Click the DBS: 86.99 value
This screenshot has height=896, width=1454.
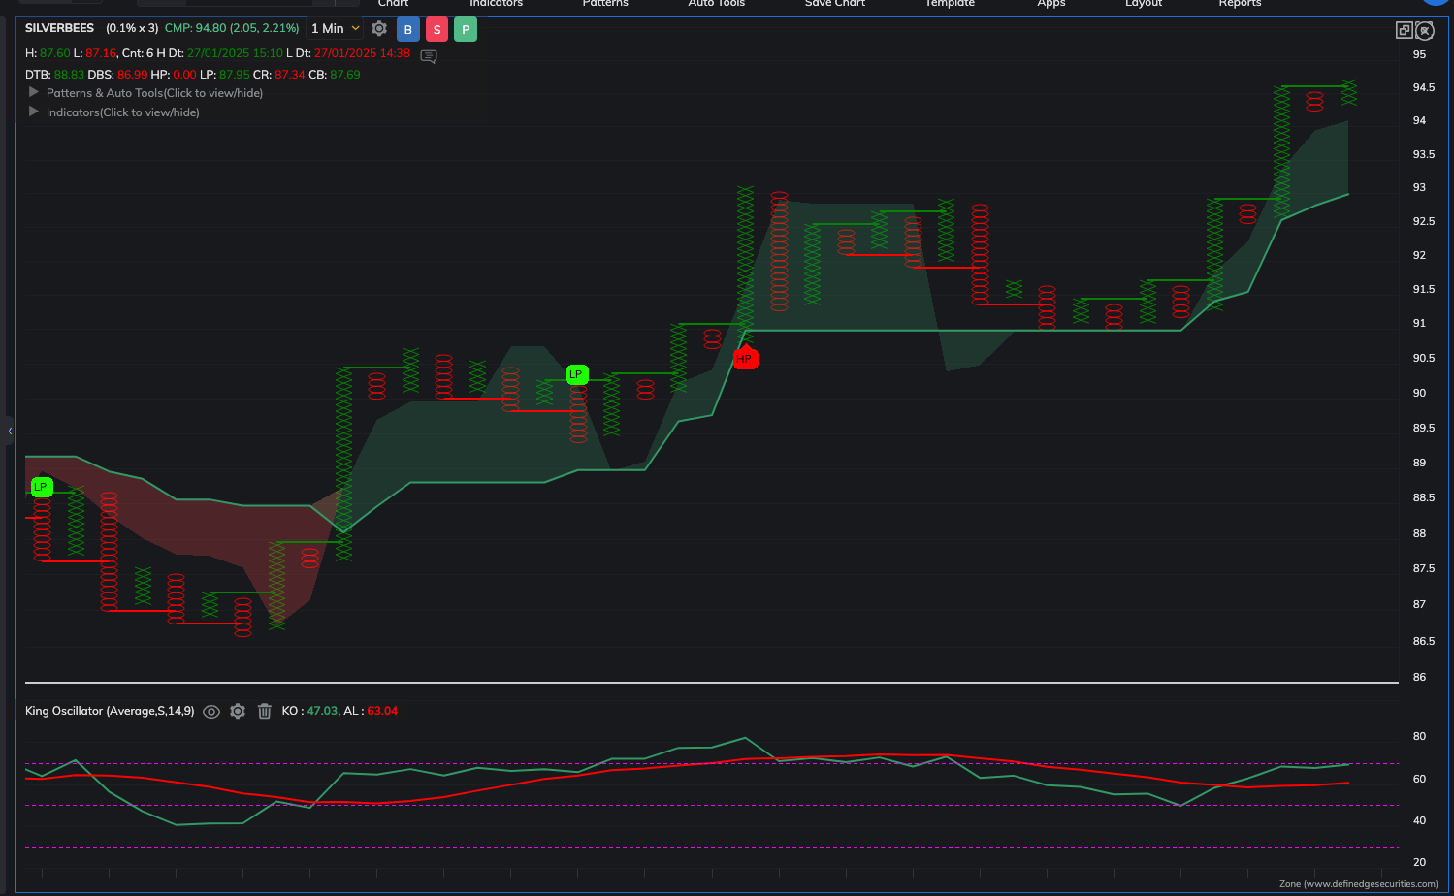[117, 75]
